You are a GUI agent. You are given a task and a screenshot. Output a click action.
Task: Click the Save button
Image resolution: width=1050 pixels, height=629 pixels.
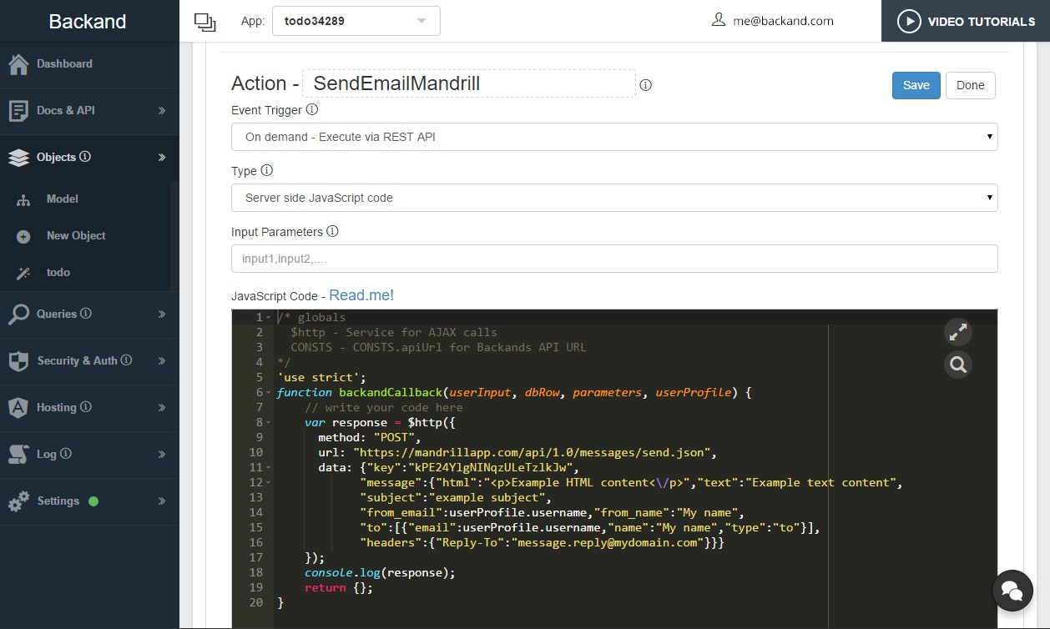coord(916,85)
